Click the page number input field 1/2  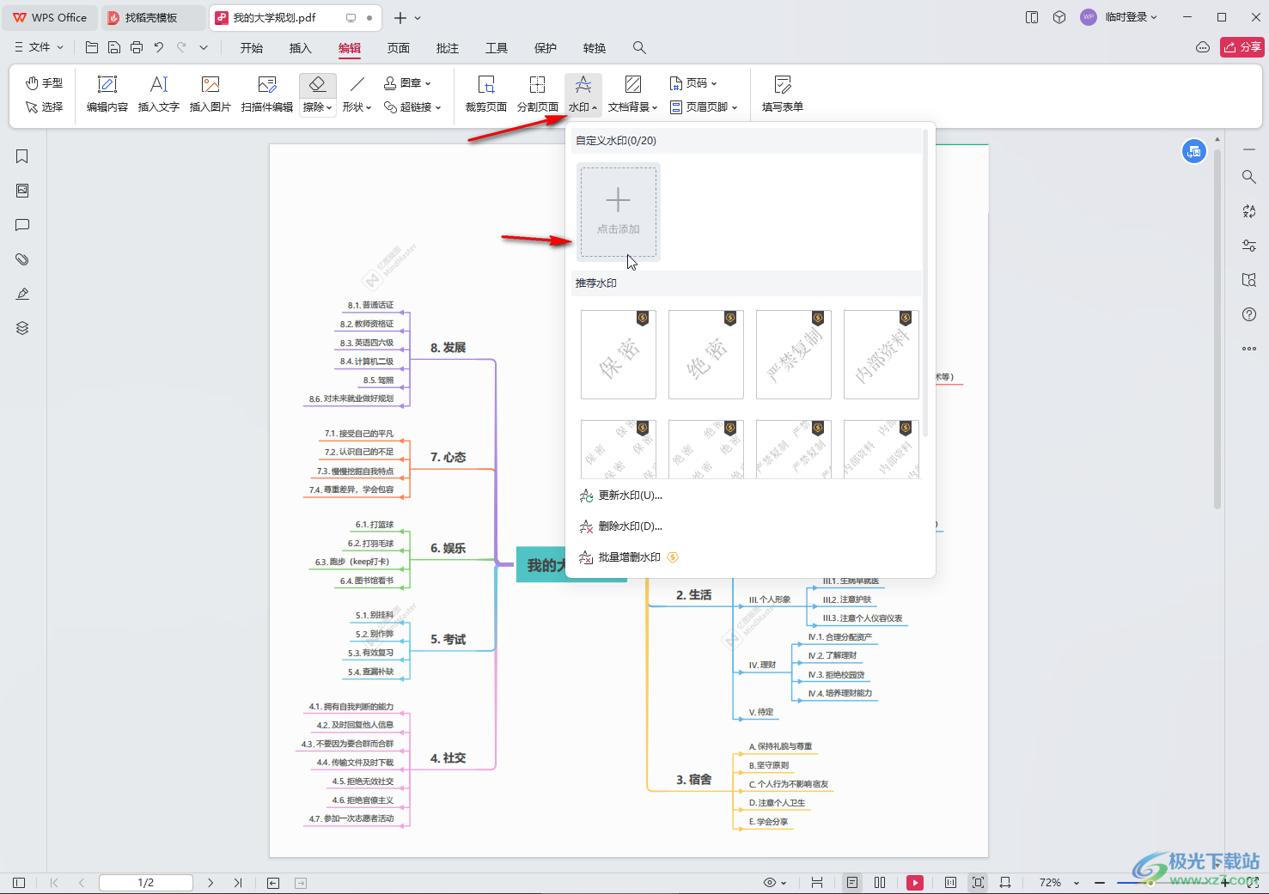[x=146, y=883]
